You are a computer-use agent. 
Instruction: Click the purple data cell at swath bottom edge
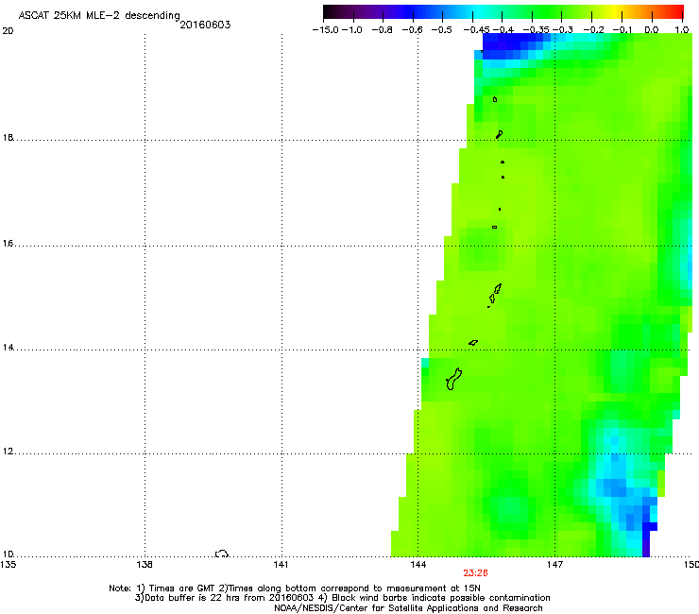pos(646,549)
